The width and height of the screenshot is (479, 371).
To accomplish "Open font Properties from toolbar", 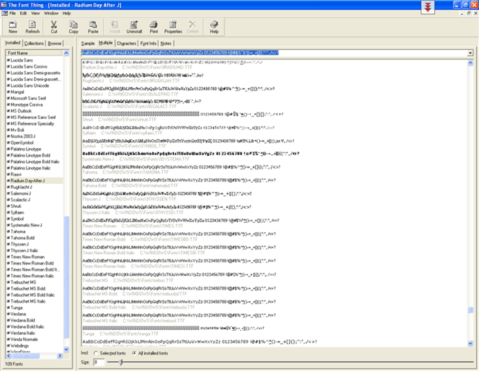I will coord(173,27).
